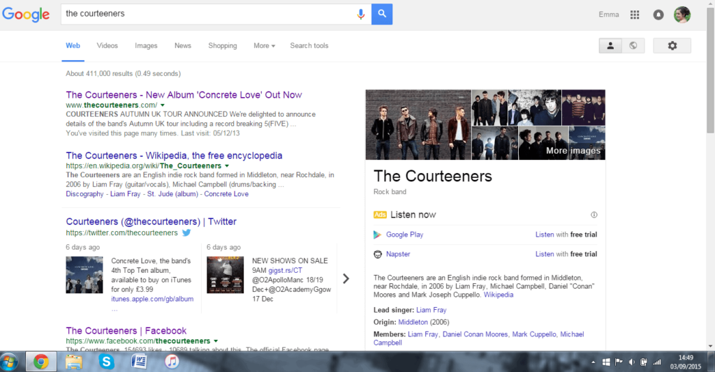Viewport: 715px width, 372px height.
Task: Open itunes.apple.com/gb/album tweet link
Action: [x=152, y=299]
